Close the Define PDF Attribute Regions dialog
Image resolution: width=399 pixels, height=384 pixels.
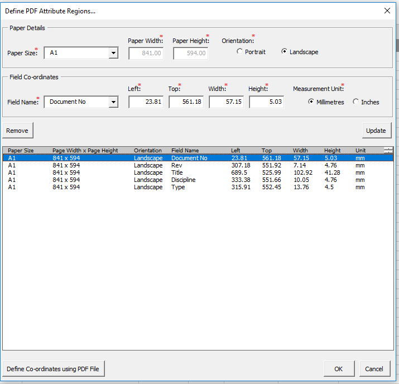(x=387, y=11)
